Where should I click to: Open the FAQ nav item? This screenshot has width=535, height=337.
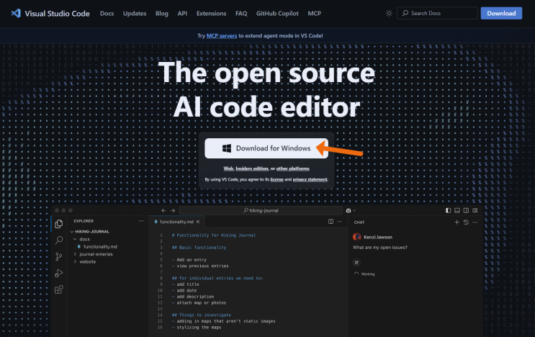pos(241,13)
